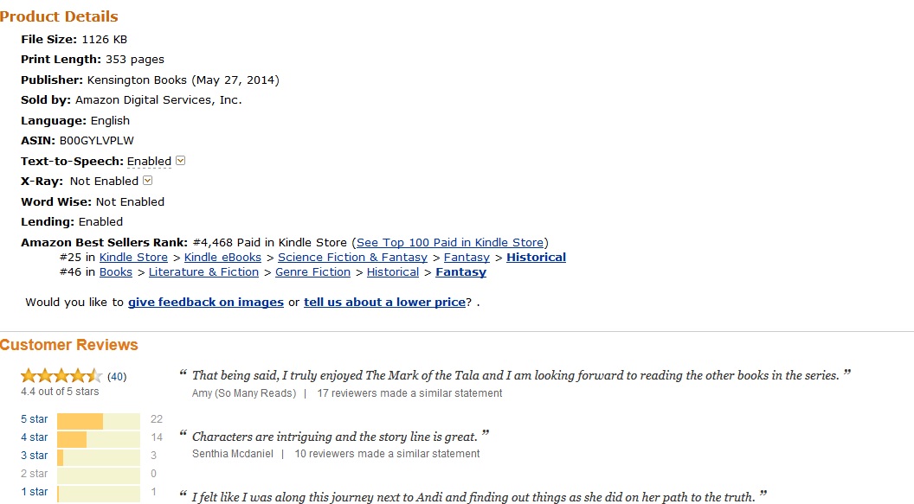Click tell us about a lower price

[x=384, y=303]
